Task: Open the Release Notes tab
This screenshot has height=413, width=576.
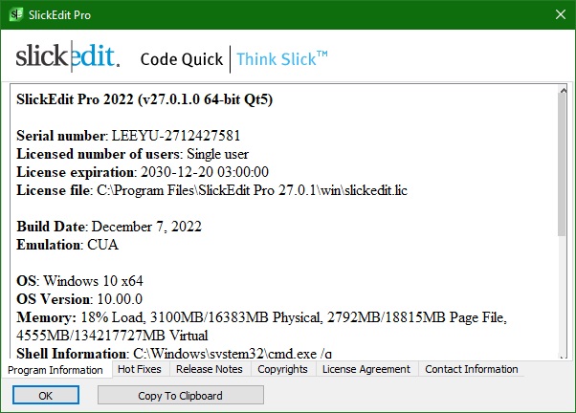Action: [210, 369]
